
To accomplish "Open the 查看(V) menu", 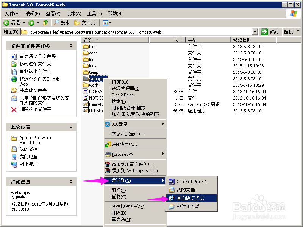I will tap(53, 14).
